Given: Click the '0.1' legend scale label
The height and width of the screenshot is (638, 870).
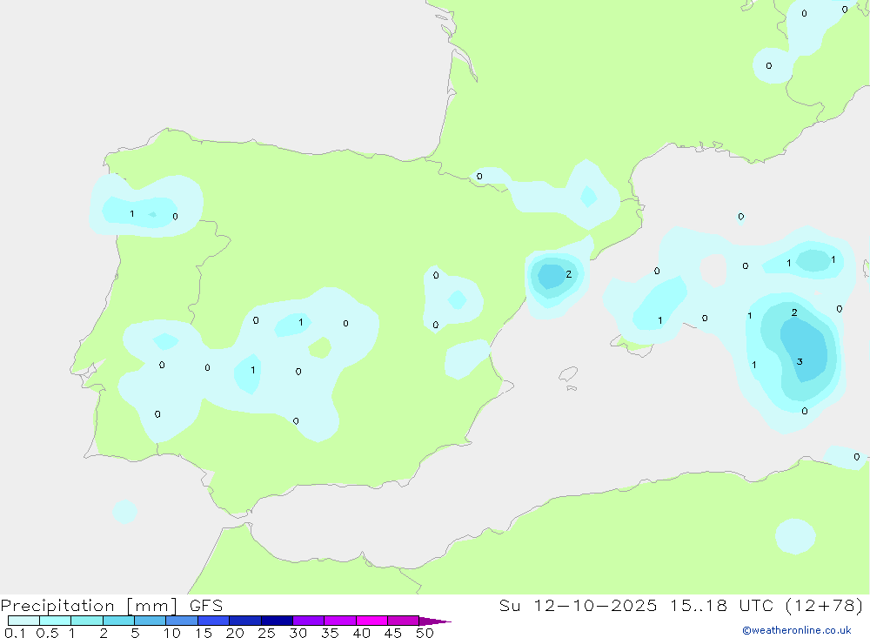Looking at the screenshot, I should tap(15, 633).
